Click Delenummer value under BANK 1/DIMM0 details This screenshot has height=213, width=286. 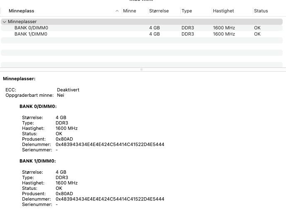110,199
